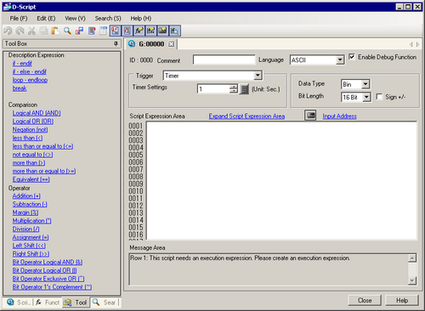The height and width of the screenshot is (311, 425).
Task: Insert the Equivalent (==) comparison
Action: (31, 179)
